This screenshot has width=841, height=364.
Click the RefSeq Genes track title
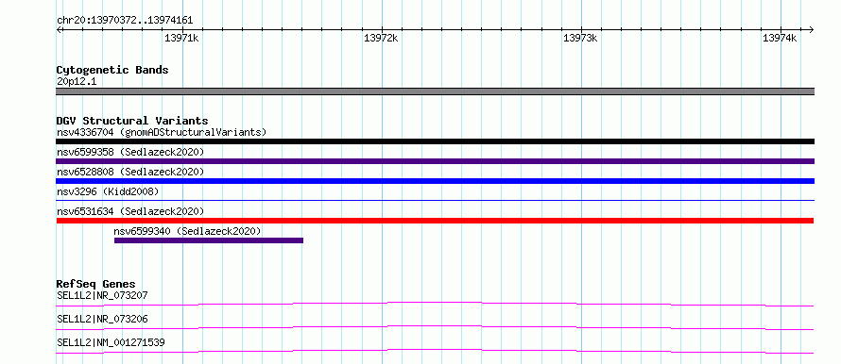pos(95,284)
